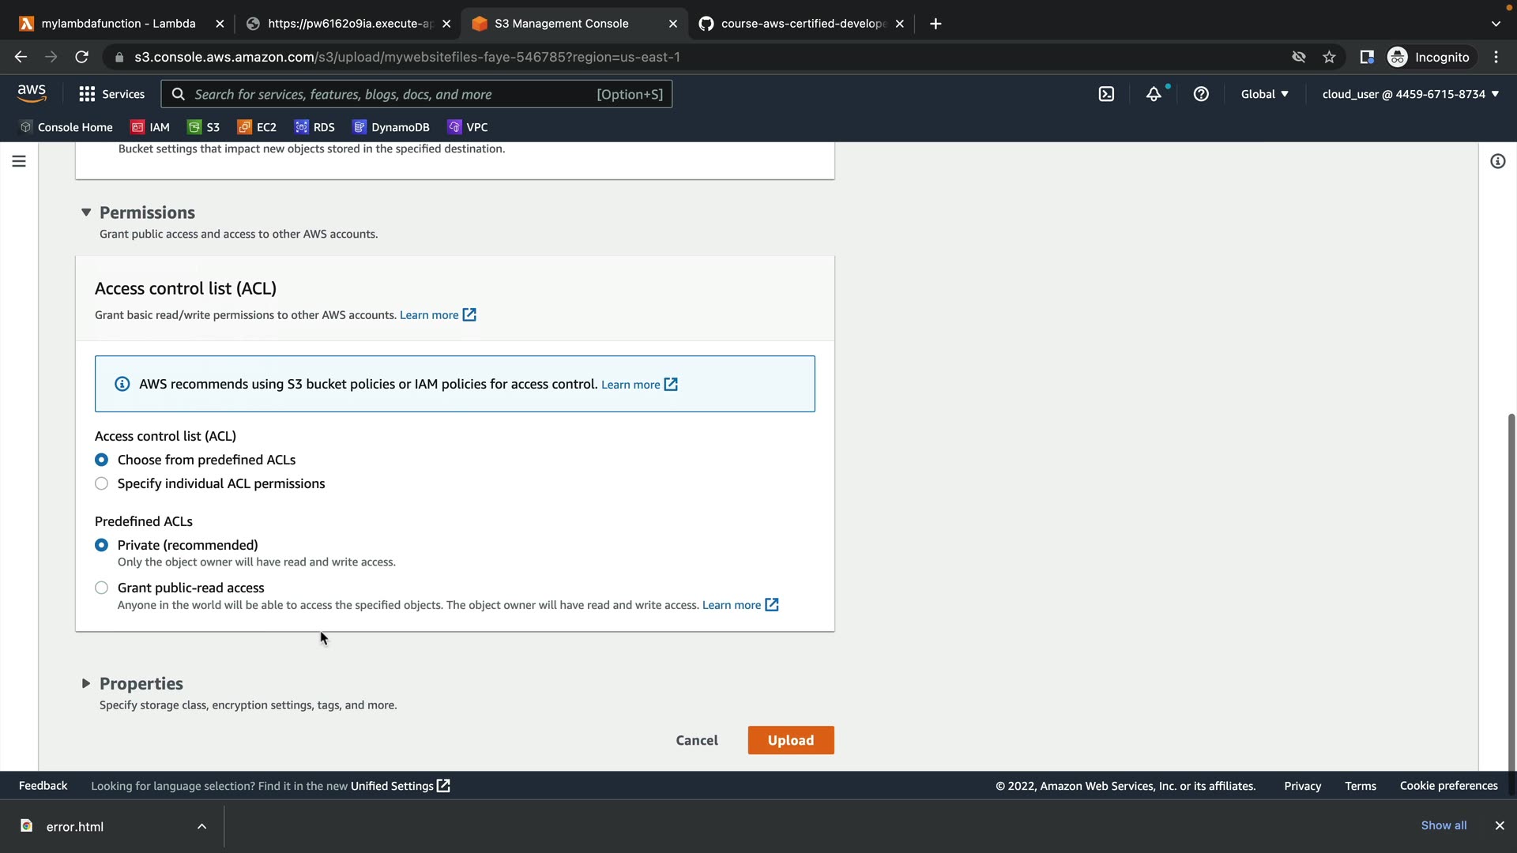
Task: Select Private (recommended) ACL option
Action: [101, 545]
